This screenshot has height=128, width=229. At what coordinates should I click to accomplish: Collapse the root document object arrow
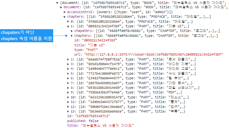57,3
